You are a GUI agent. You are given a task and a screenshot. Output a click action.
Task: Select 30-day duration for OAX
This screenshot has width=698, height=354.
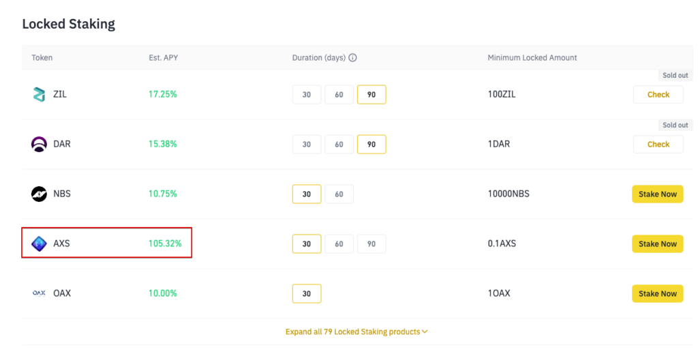[307, 293]
